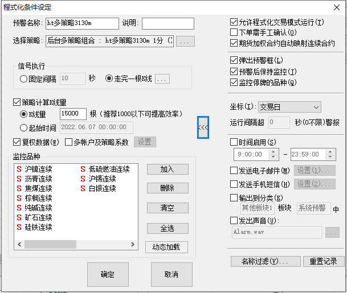The height and width of the screenshot is (293, 347).
Task: Select 沪锡连续 in the monitored list
Action: pos(98,179)
